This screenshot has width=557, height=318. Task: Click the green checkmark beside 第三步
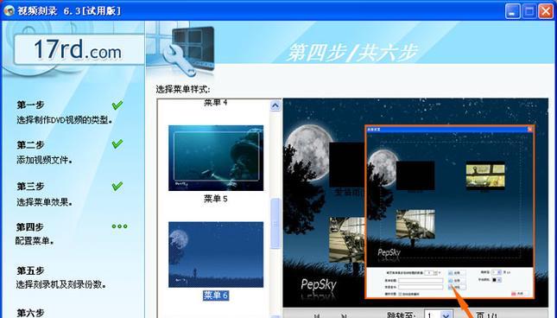click(x=117, y=186)
